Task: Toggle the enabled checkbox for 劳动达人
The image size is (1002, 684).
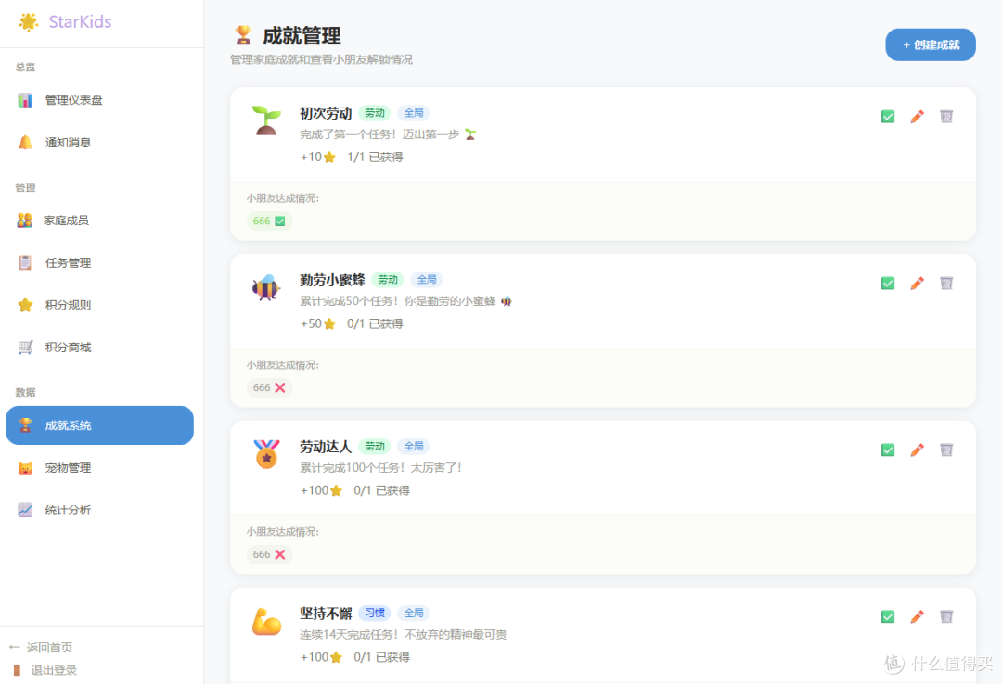Action: 888,450
